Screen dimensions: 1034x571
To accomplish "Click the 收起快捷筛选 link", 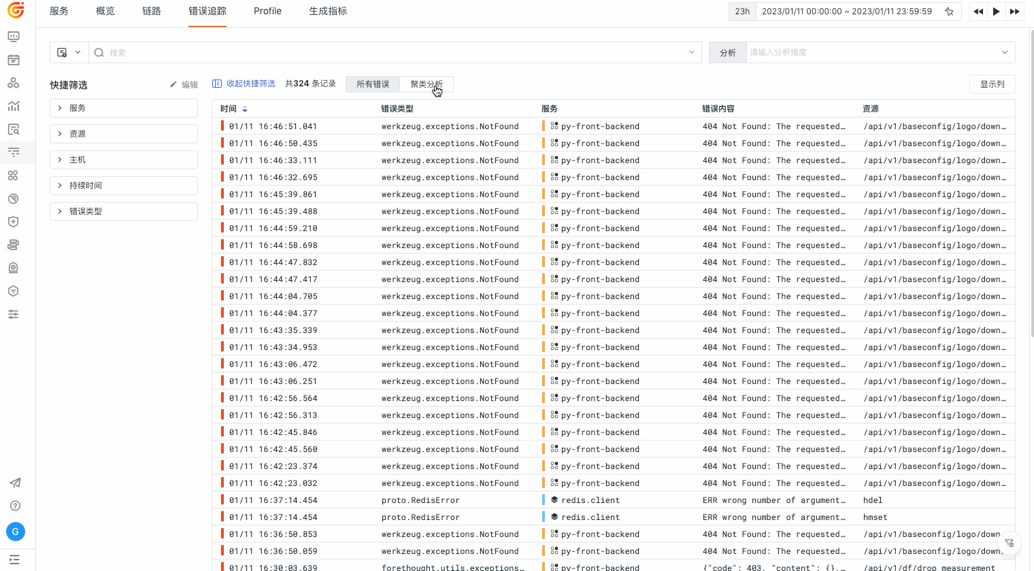I will pyautogui.click(x=251, y=84).
